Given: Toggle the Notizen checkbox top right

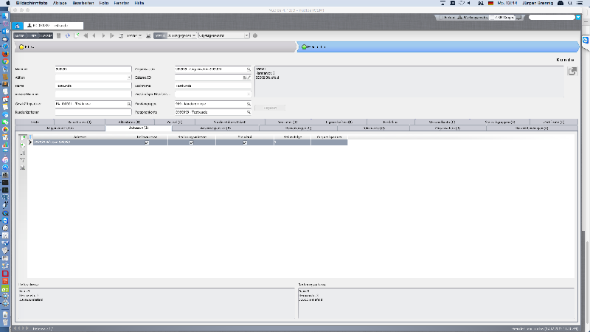Looking at the screenshot, I should (x=440, y=17).
